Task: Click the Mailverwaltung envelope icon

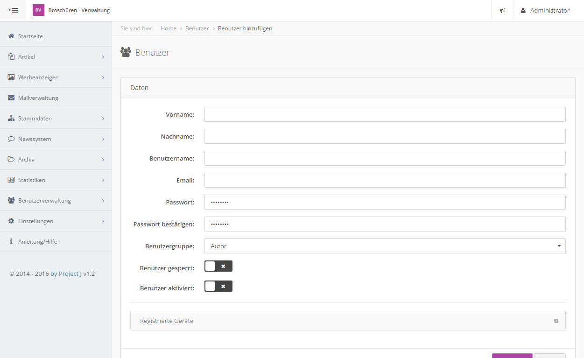Action: [x=11, y=98]
